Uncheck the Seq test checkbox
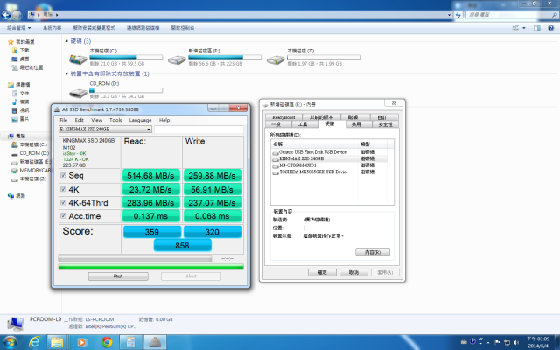This screenshot has height=350, width=560. [x=63, y=175]
